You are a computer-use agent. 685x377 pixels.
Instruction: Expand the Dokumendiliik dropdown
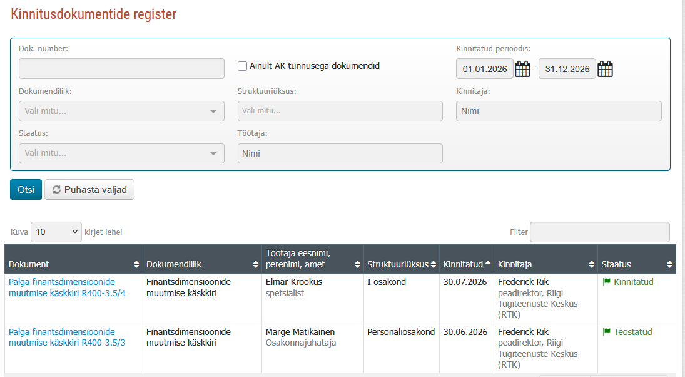coord(121,111)
